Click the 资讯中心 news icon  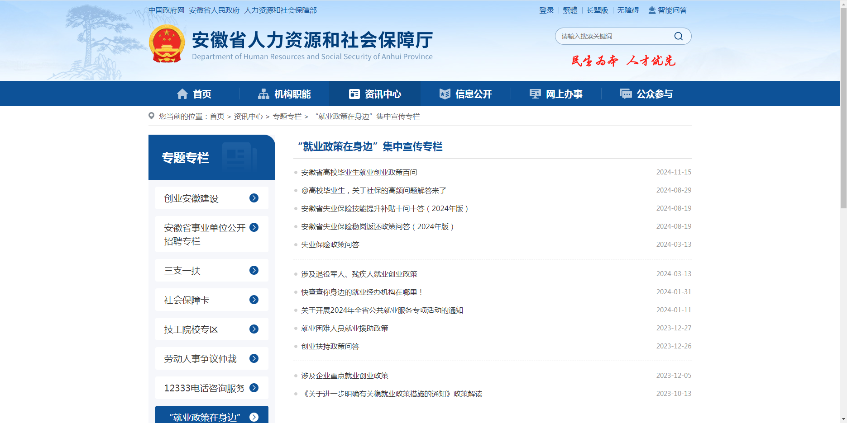pos(354,94)
